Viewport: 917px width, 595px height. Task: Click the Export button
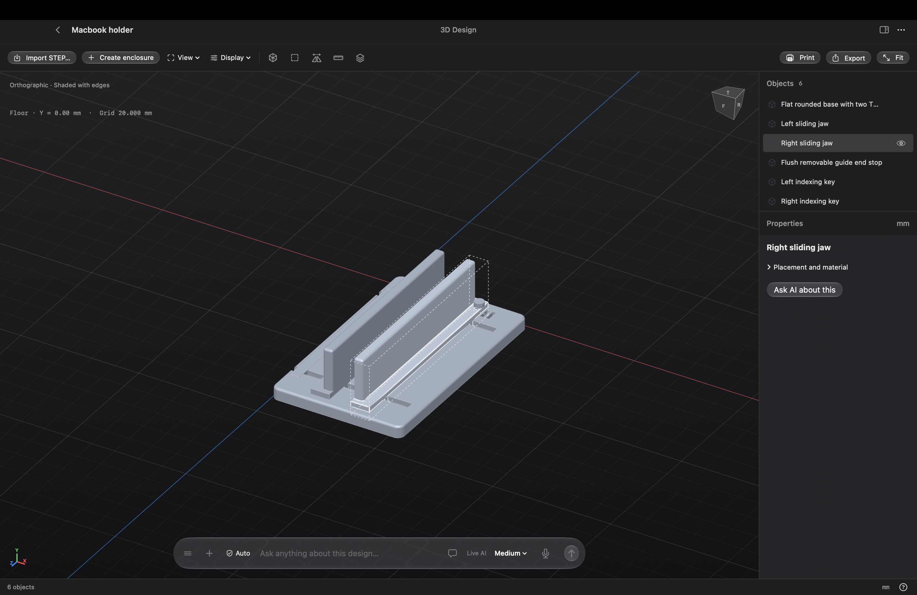click(848, 58)
